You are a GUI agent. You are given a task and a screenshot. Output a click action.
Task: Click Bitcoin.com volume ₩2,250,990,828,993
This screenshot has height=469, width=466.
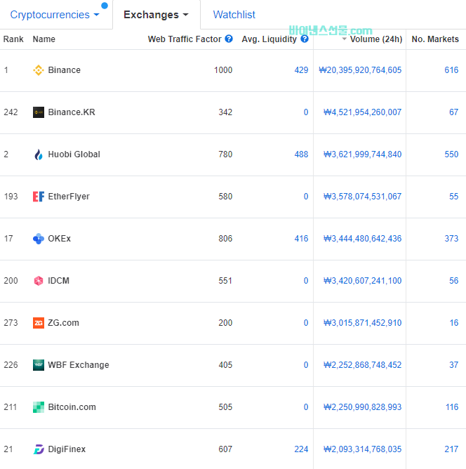click(x=363, y=407)
